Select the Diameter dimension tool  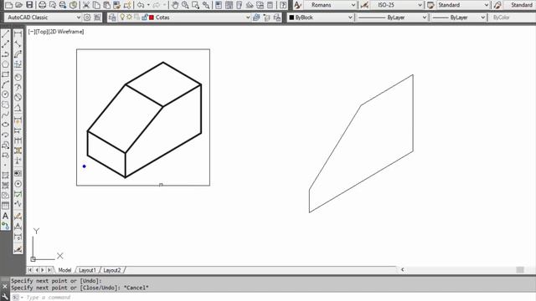pyautogui.click(x=18, y=97)
